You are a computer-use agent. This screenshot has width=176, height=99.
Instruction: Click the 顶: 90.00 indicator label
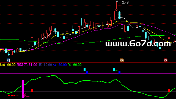(x=75, y=65)
